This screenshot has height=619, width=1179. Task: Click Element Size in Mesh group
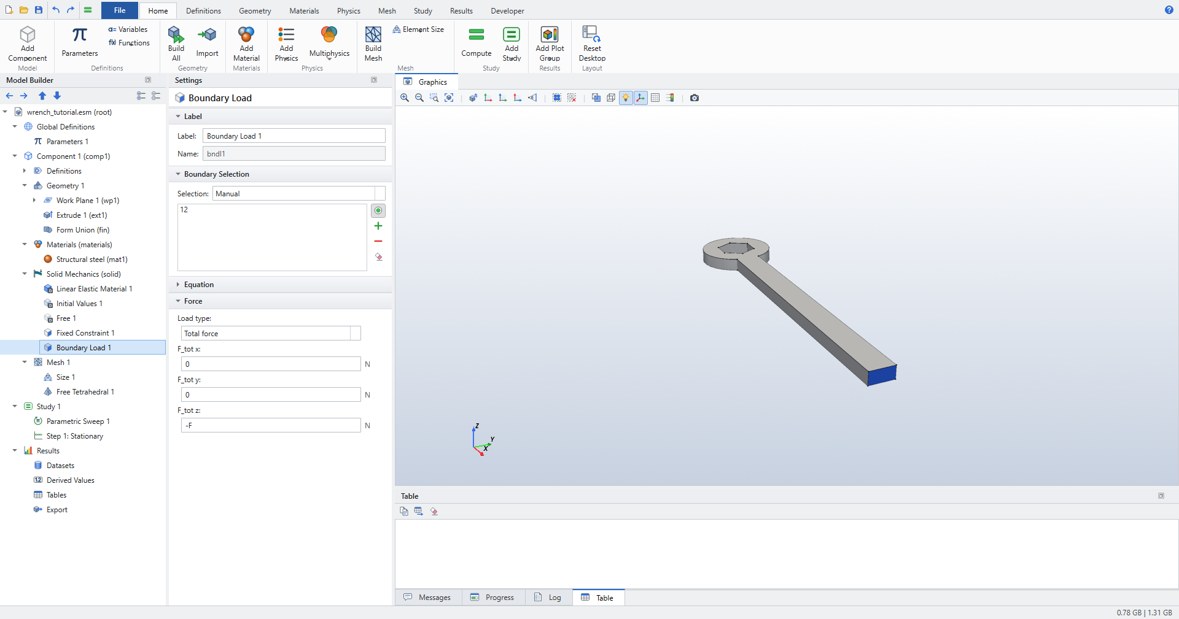[x=418, y=29]
